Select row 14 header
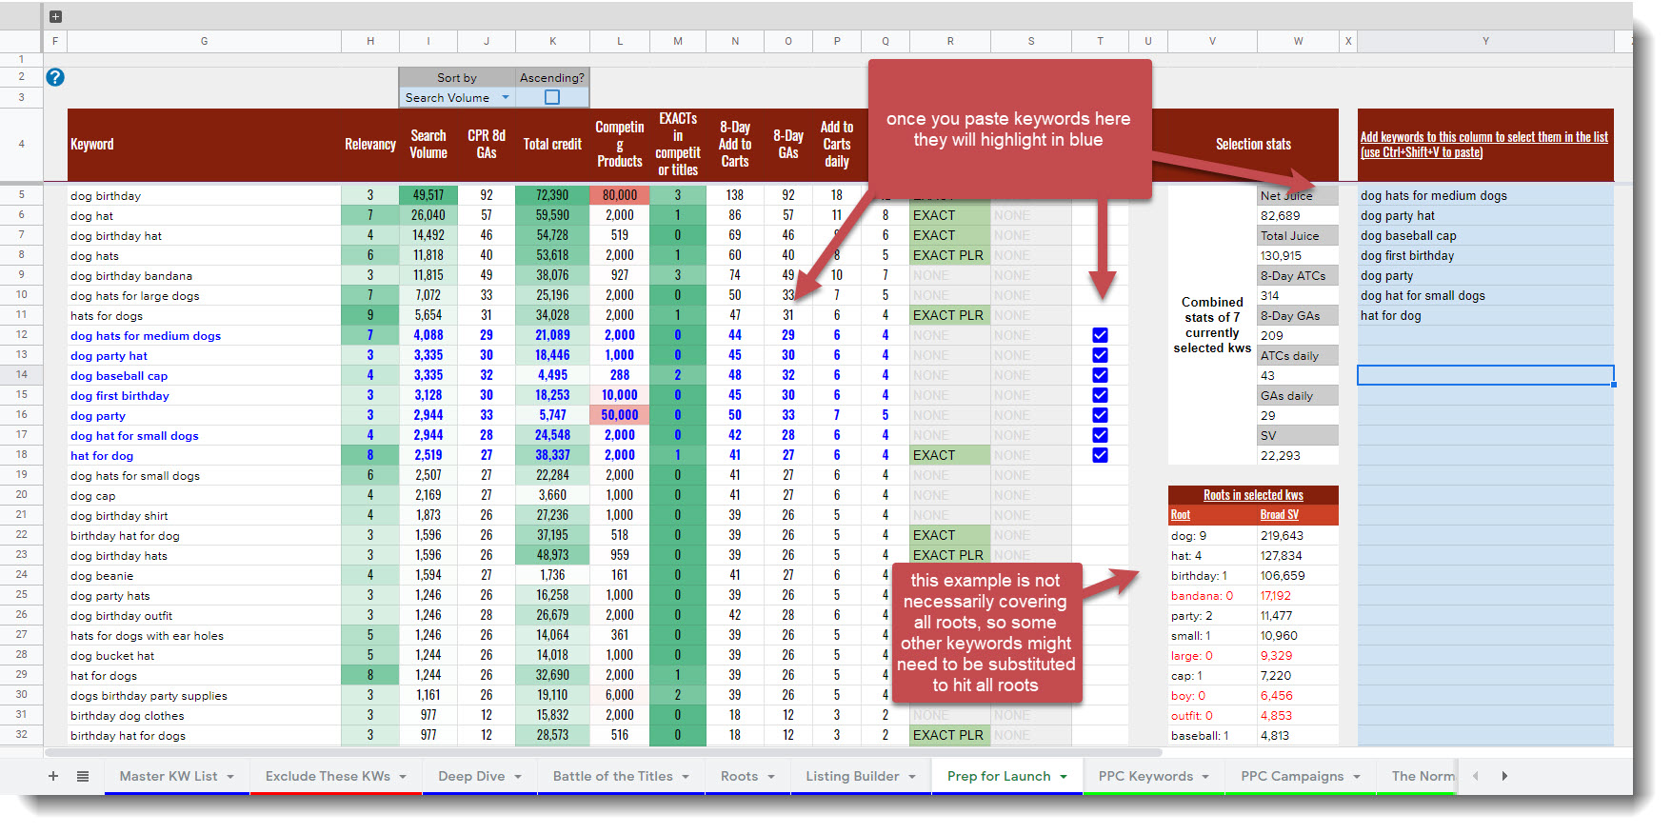Screen dimensions: 1672x834 point(21,375)
